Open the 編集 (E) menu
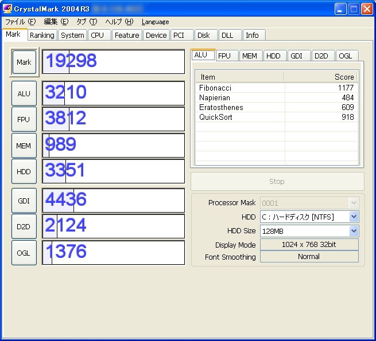Viewport: 376px width, 341px height. click(x=56, y=22)
